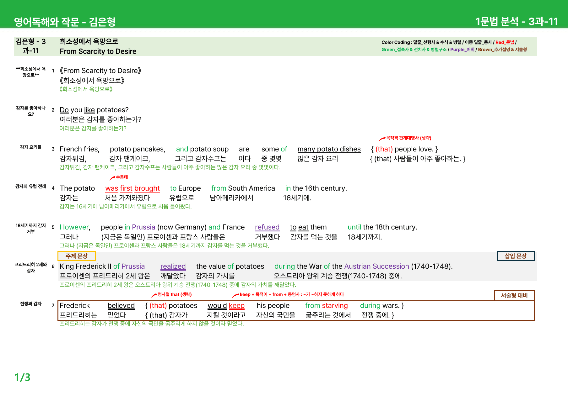
Task: Click the phrase 'from South America'
Action: [x=243, y=188]
